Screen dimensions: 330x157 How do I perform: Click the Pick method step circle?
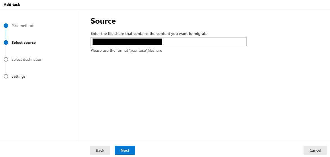click(6, 26)
